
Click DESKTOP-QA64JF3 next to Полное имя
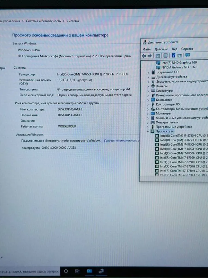tap(70, 115)
